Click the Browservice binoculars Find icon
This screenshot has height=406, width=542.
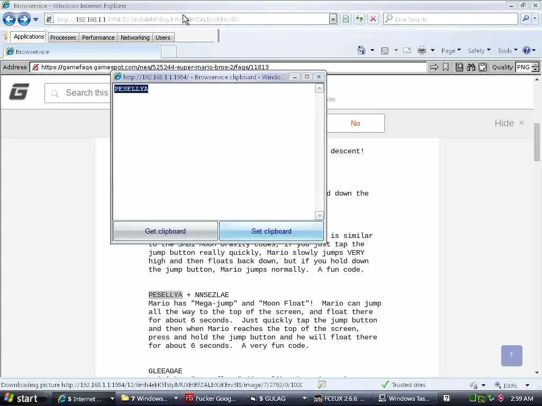[x=471, y=67]
